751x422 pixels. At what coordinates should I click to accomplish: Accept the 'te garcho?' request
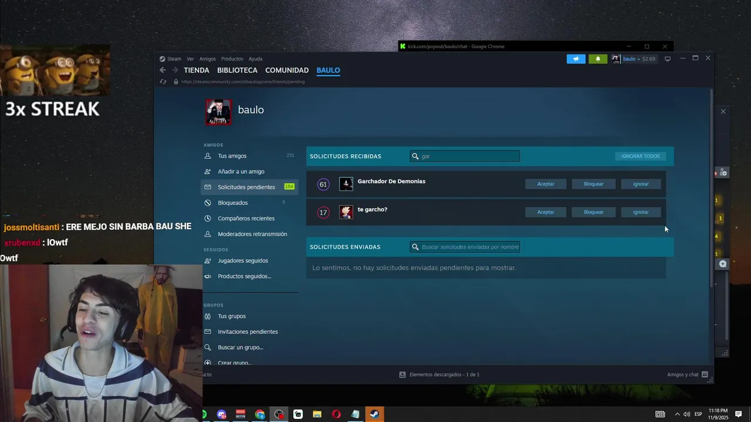(x=546, y=212)
